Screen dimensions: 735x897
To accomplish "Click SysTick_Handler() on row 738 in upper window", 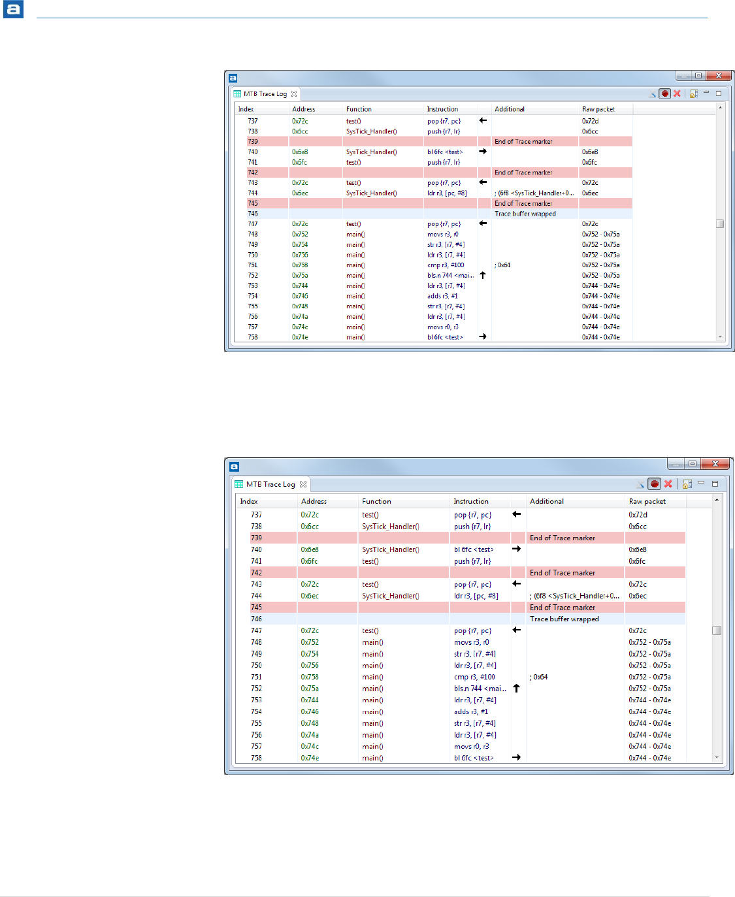I will [x=371, y=131].
